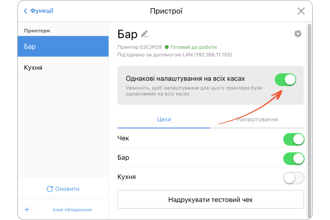Click the Принтер ESC/POS label

pos(139,47)
